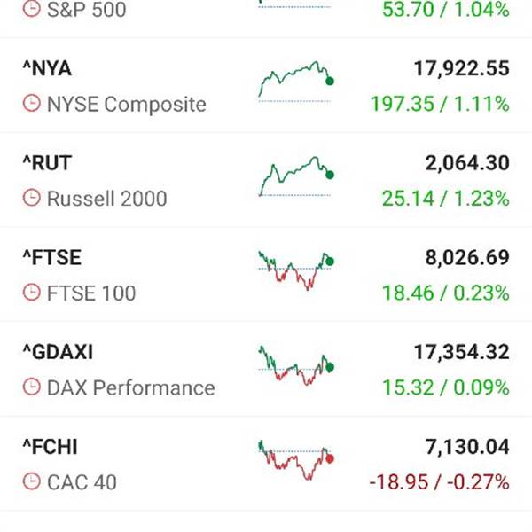Click the clock icon beside DAX Performance
The width and height of the screenshot is (532, 532).
point(32,387)
